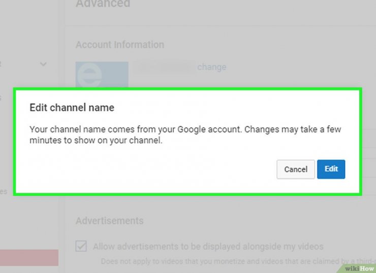This screenshot has height=273, width=376.
Task: Toggle the Allow advertisements checkbox
Action: 81,247
